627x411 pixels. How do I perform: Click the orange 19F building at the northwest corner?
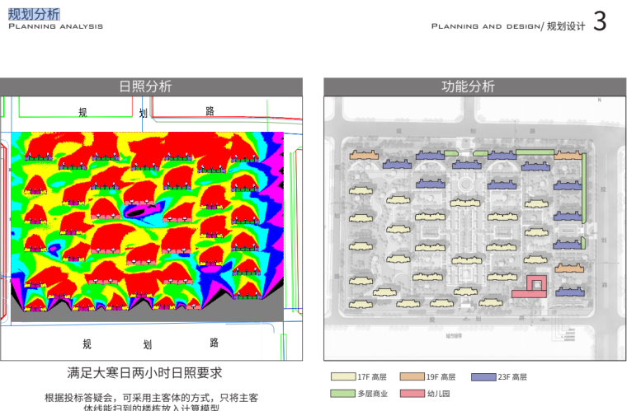click(362, 155)
